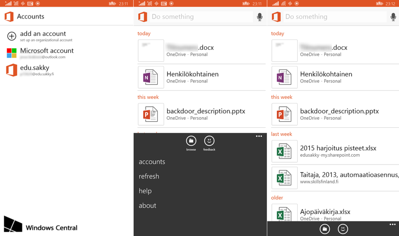
Task: Open OneNote icon for Henkilökohtainen, right screen
Action: click(x=284, y=77)
